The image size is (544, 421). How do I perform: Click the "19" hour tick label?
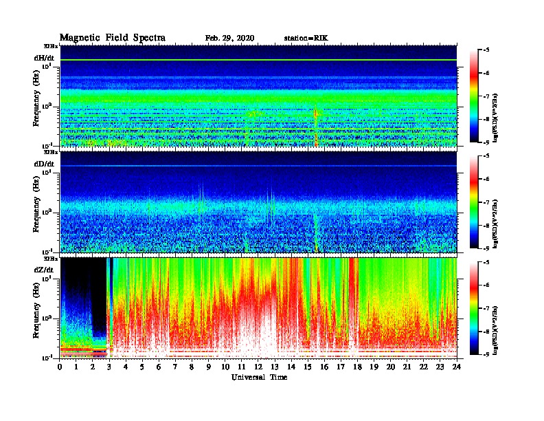374,367
